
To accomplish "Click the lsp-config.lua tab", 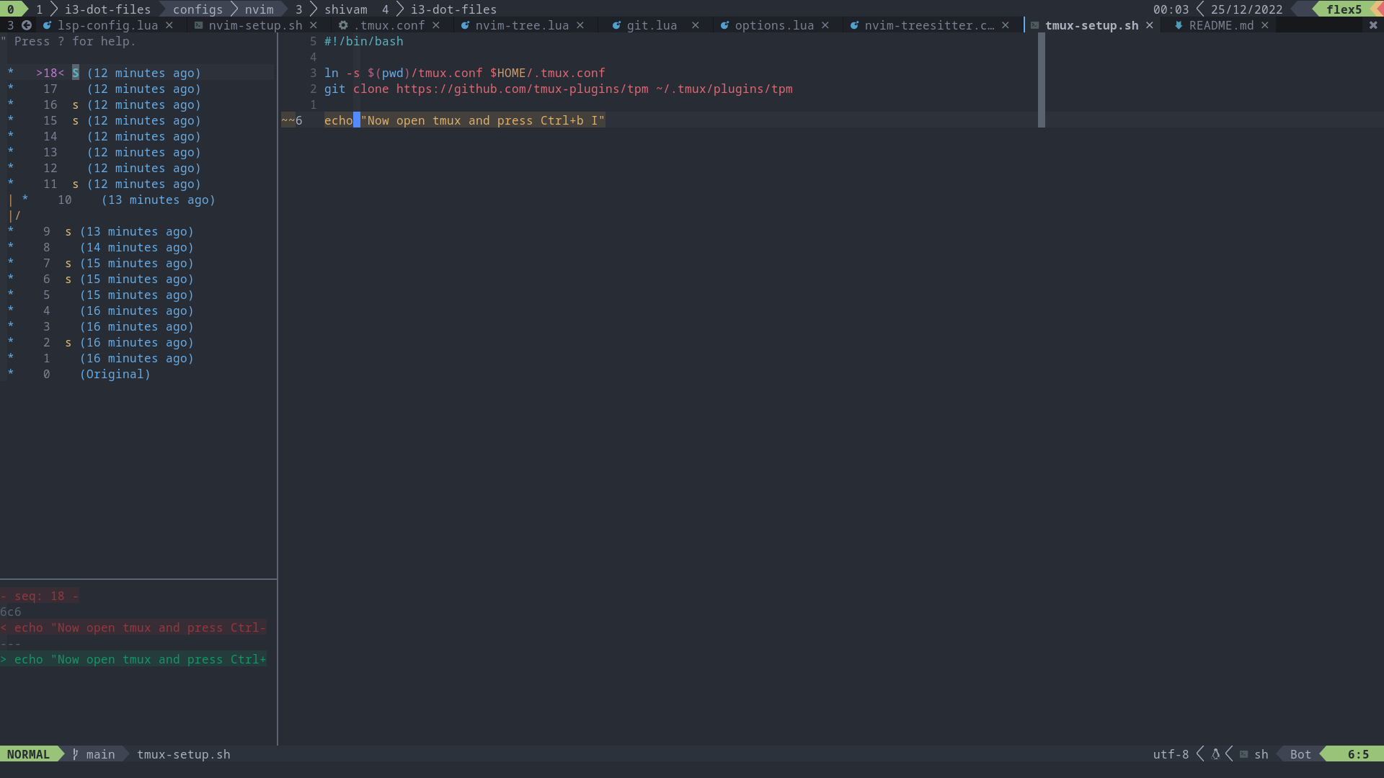I will [107, 26].
